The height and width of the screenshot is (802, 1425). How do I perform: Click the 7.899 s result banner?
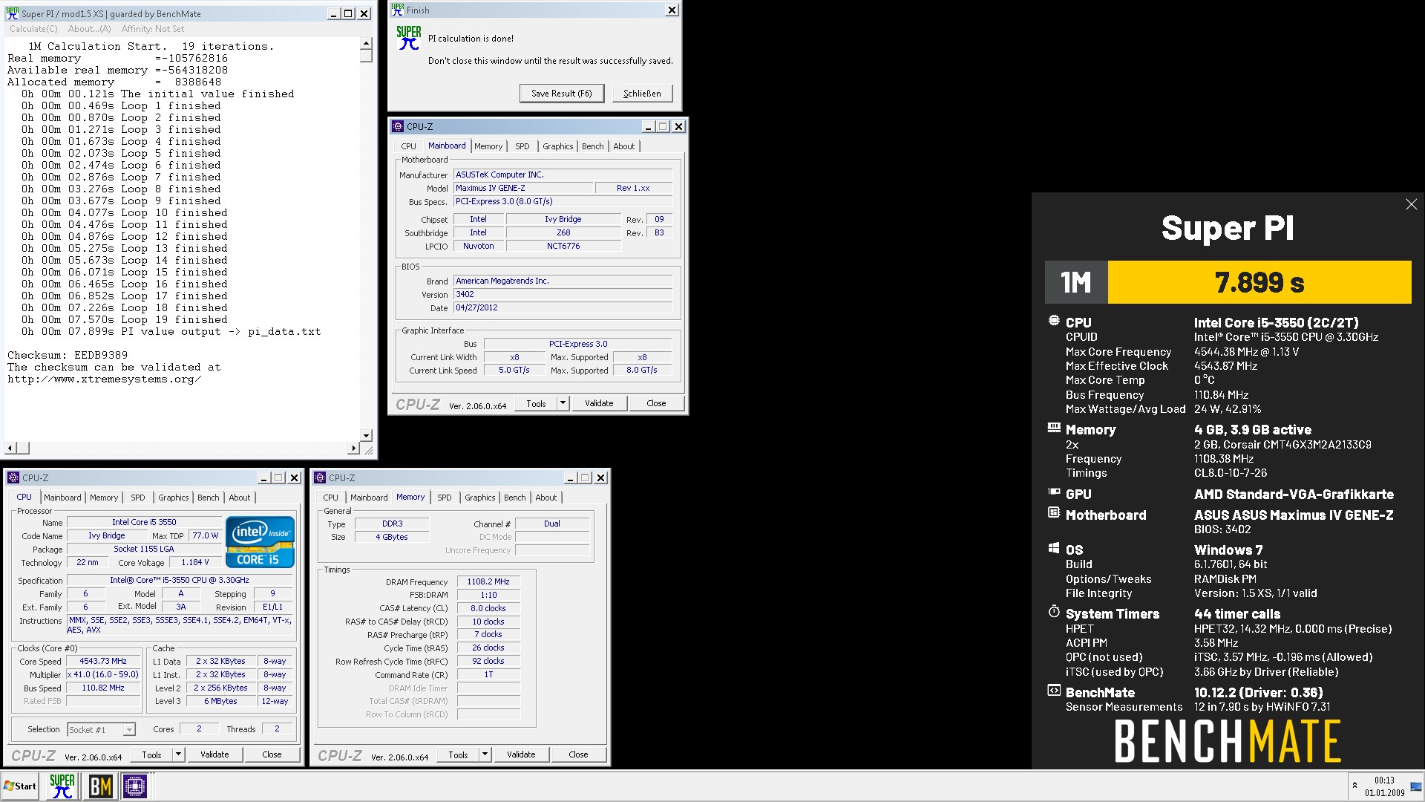[x=1259, y=282]
